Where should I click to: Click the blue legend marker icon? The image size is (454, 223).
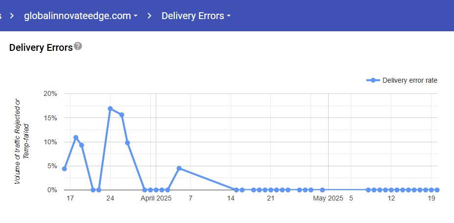click(373, 80)
